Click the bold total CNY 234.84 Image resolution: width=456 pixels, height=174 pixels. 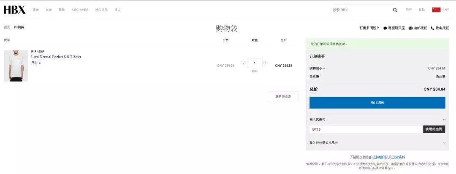pyautogui.click(x=434, y=89)
